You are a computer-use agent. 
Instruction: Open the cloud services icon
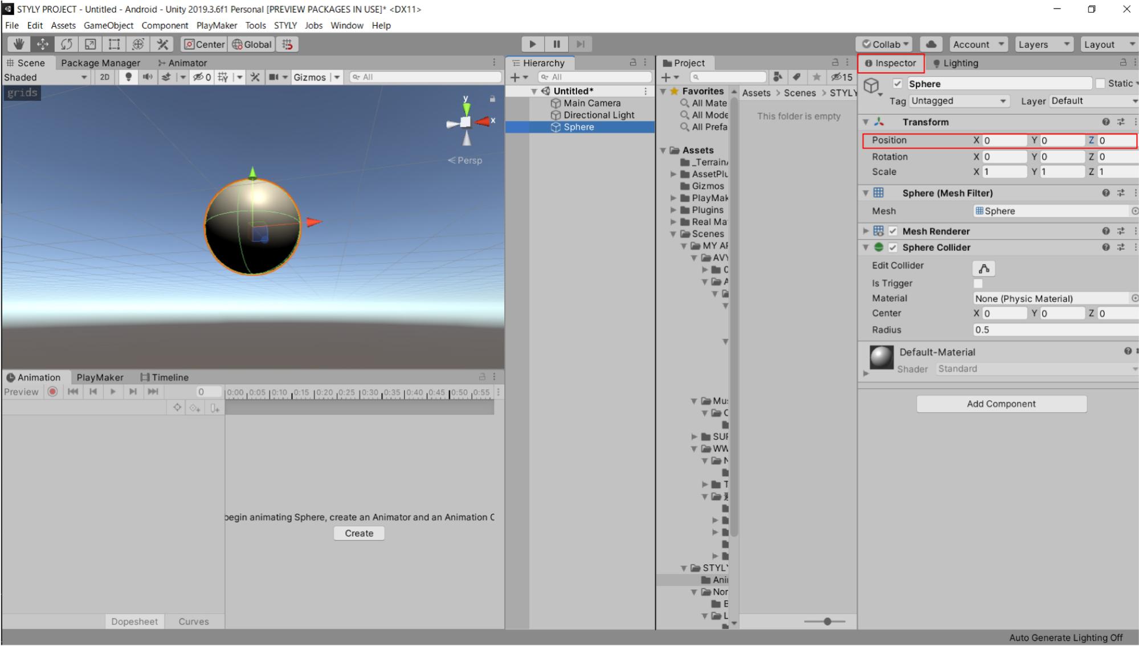coord(931,44)
